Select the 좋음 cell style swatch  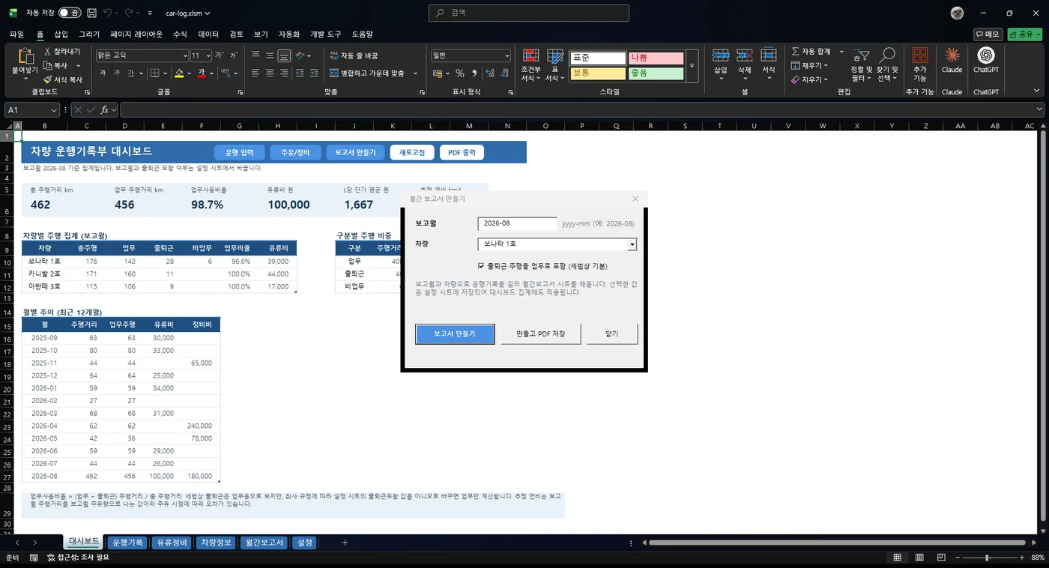[x=656, y=73]
